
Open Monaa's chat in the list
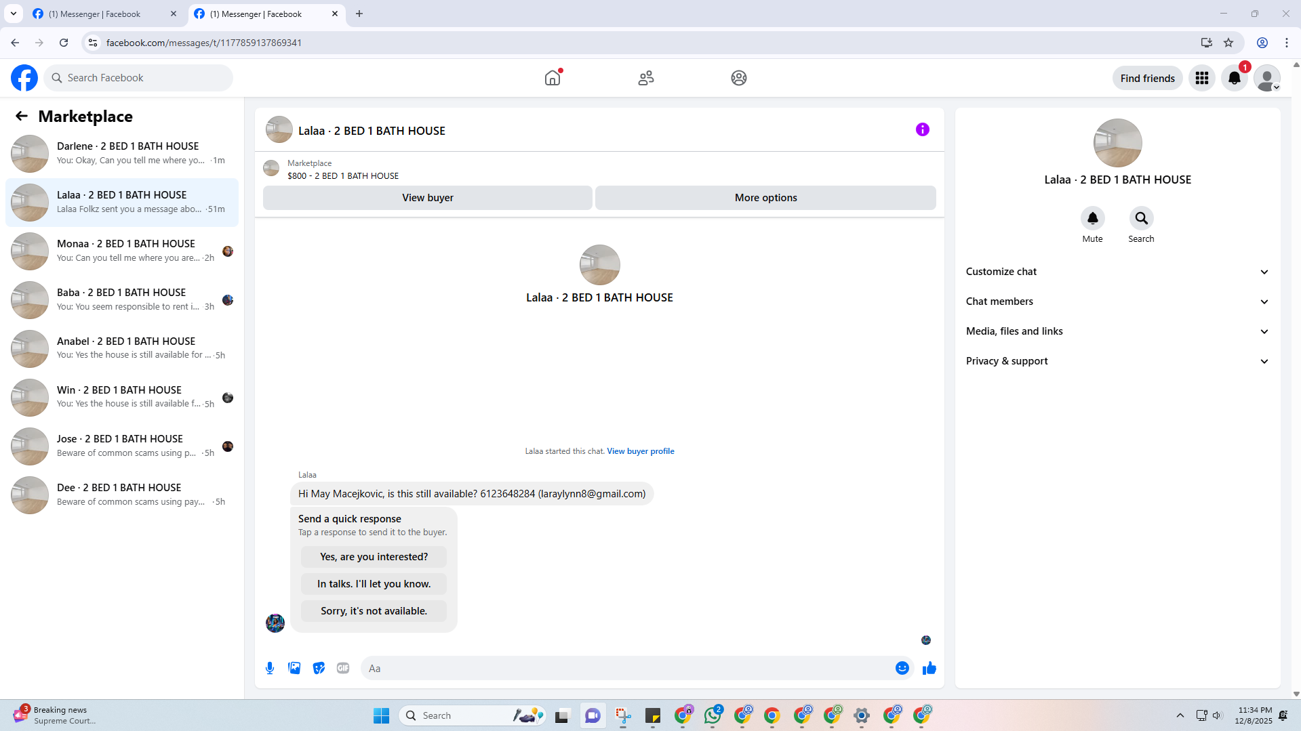pyautogui.click(x=122, y=251)
